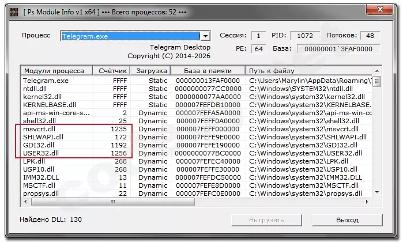Click counter value 1256 for USER32.dll

click(x=119, y=153)
